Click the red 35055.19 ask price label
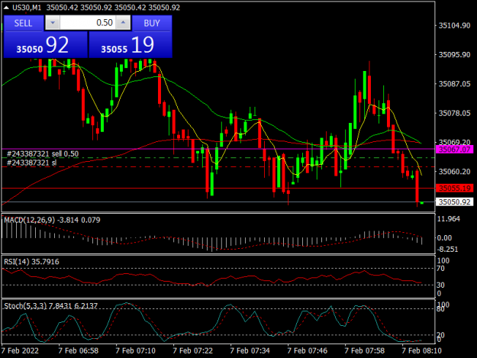 coord(455,189)
